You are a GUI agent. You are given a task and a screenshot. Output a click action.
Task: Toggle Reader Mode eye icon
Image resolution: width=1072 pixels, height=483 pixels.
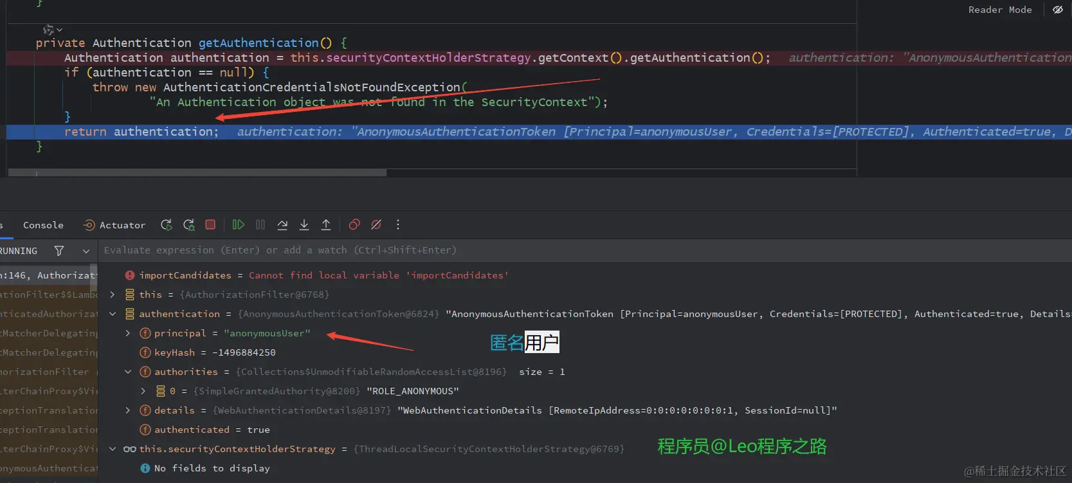pos(1058,10)
